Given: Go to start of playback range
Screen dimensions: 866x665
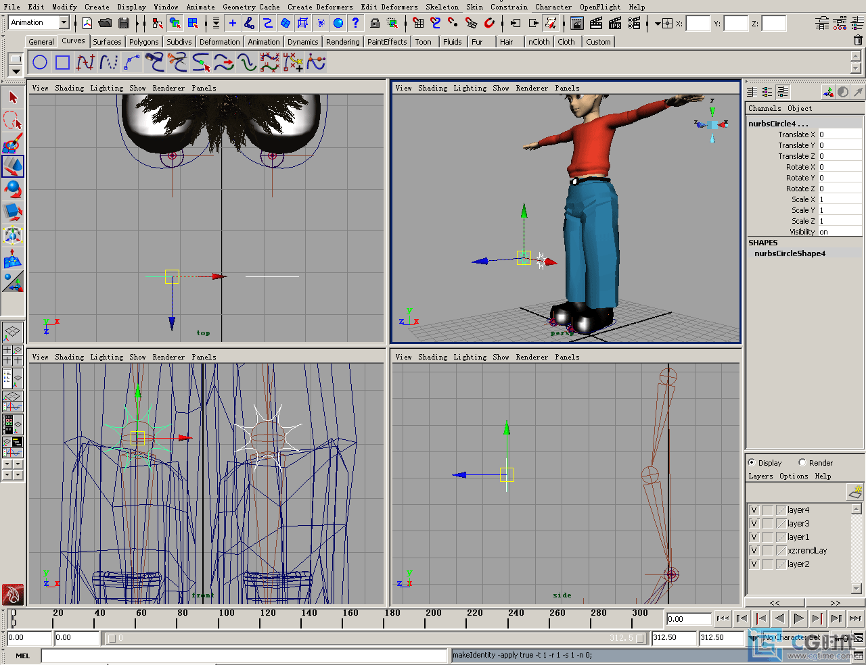Looking at the screenshot, I should tap(723, 618).
